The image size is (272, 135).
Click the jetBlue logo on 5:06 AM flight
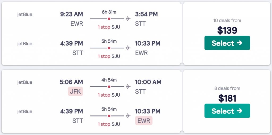25,82
